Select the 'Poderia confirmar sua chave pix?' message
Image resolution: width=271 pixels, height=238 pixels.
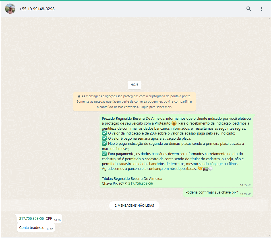[x=212, y=192]
